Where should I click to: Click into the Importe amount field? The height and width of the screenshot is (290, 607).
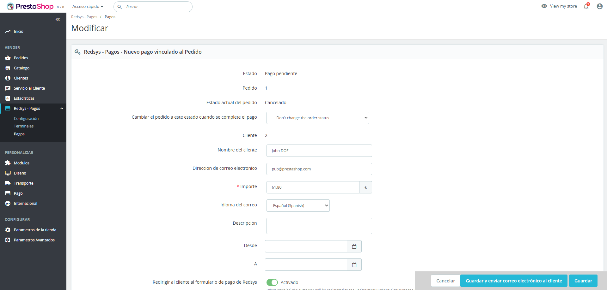[x=313, y=187]
